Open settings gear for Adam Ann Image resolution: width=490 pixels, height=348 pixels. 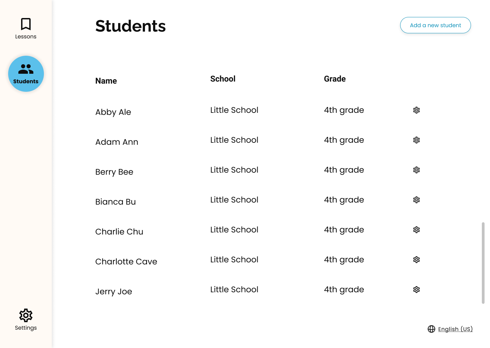416,140
